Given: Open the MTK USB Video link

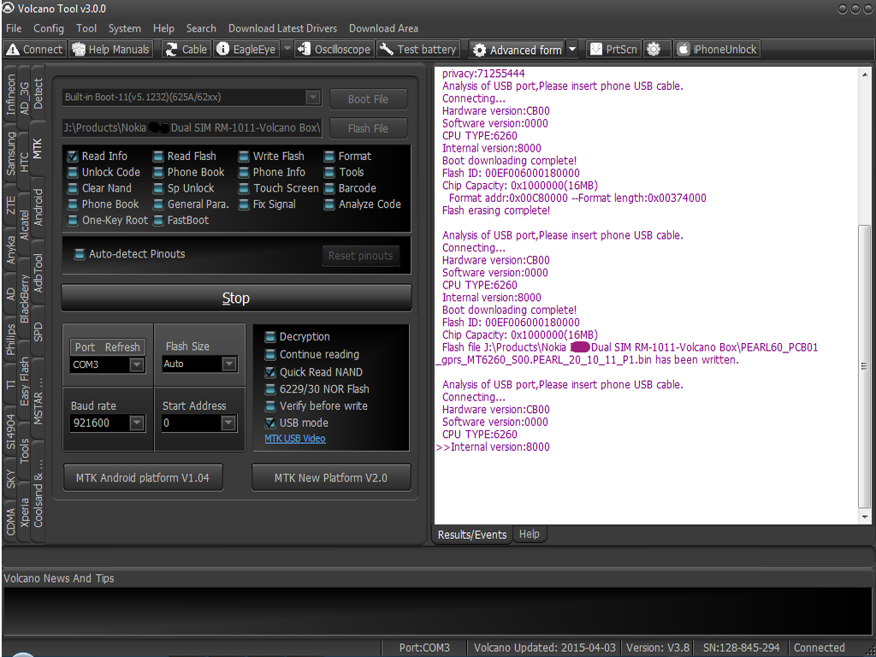Looking at the screenshot, I should point(295,439).
